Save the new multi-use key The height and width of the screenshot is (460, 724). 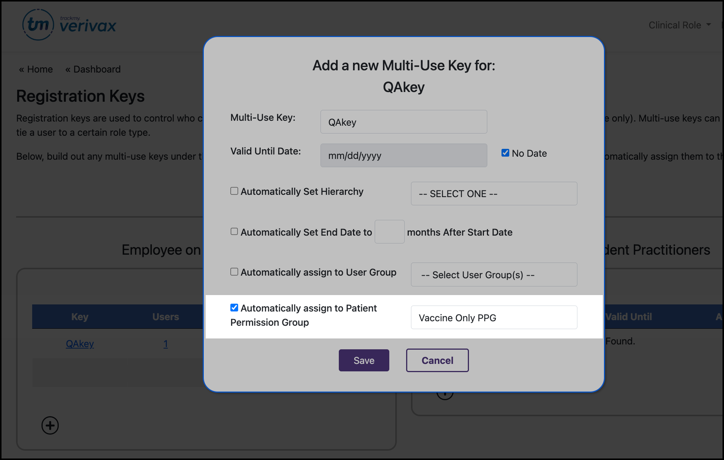[363, 360]
